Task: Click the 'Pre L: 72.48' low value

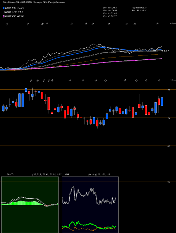Action: click(x=110, y=13)
